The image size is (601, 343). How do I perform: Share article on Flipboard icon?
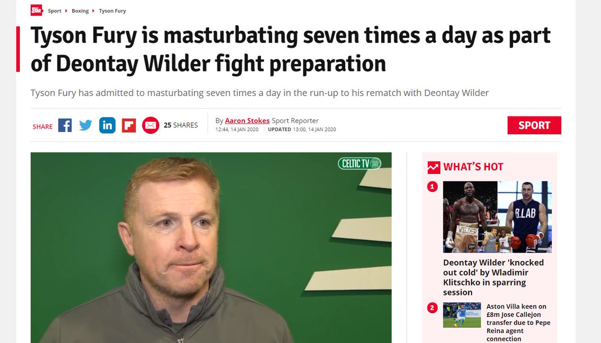tap(129, 125)
